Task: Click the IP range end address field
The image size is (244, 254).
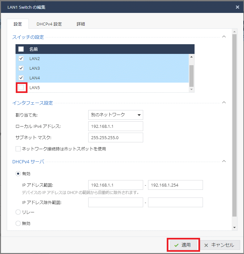Action: pyautogui.click(x=175, y=185)
